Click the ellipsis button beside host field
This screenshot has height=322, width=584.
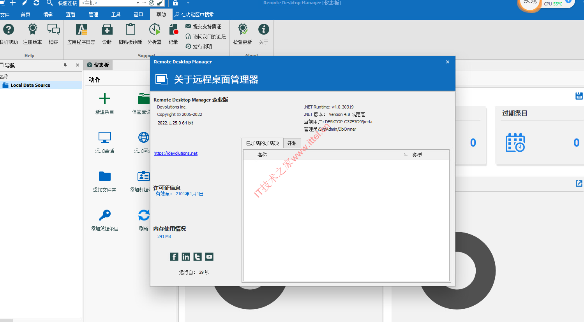click(x=144, y=3)
